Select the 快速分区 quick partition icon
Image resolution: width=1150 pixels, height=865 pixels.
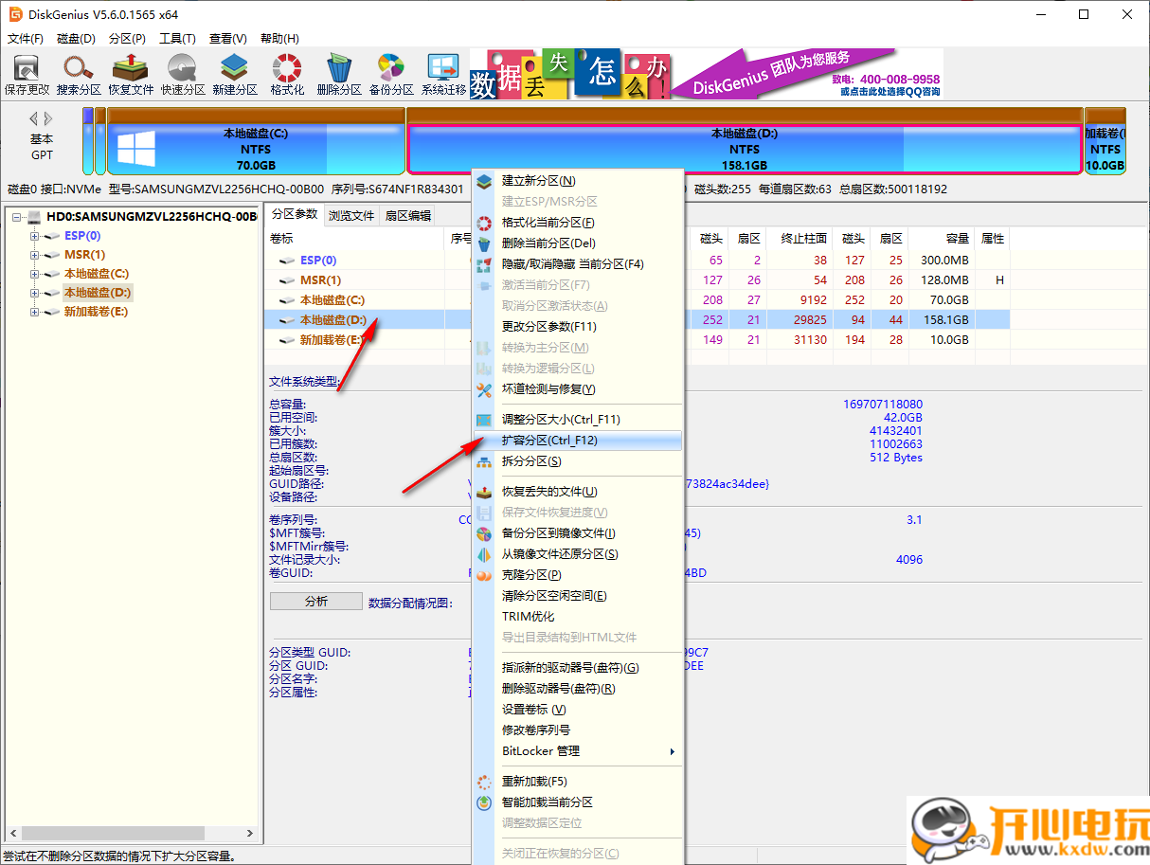pos(182,73)
